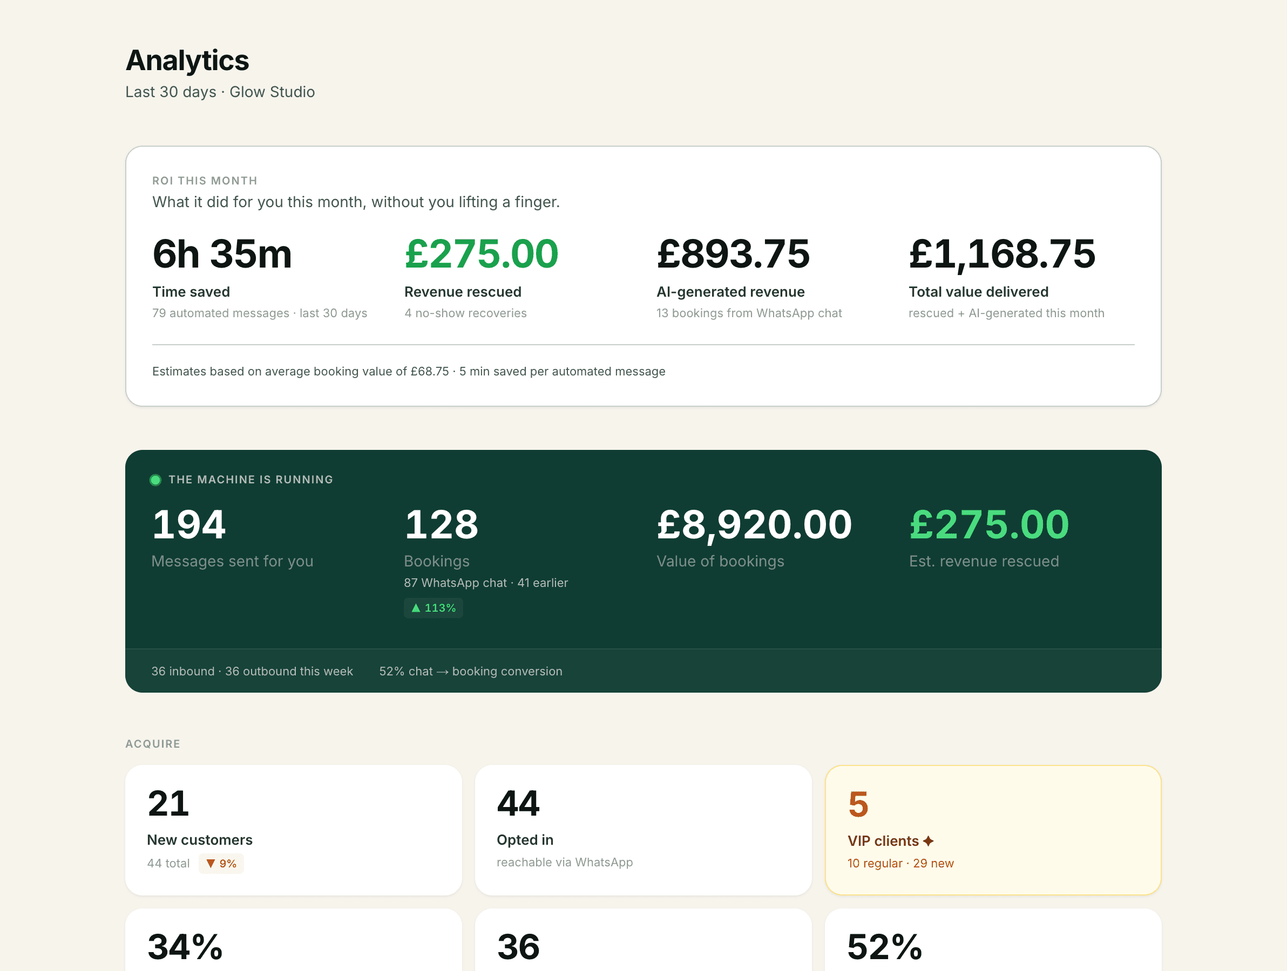Viewport: 1287px width, 971px height.
Task: Open the 52% card
Action: (993, 940)
